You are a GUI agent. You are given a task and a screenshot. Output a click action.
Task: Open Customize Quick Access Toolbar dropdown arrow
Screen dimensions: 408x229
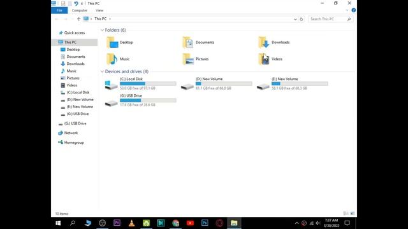[82, 4]
